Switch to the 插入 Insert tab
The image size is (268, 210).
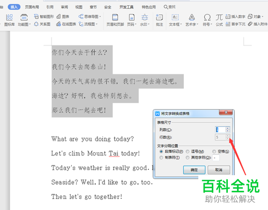pos(14,7)
